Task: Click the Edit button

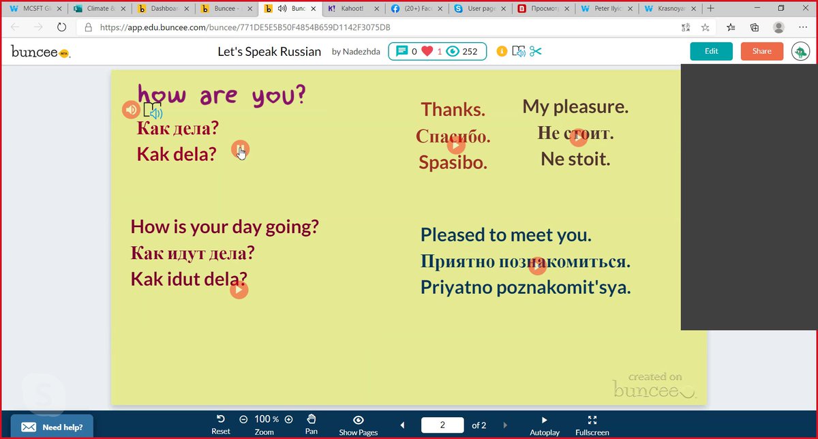Action: point(711,51)
